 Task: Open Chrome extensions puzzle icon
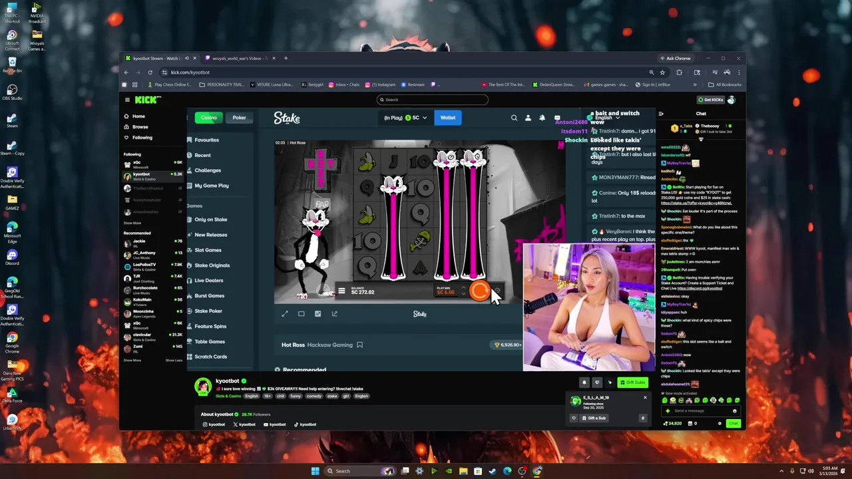(x=679, y=73)
